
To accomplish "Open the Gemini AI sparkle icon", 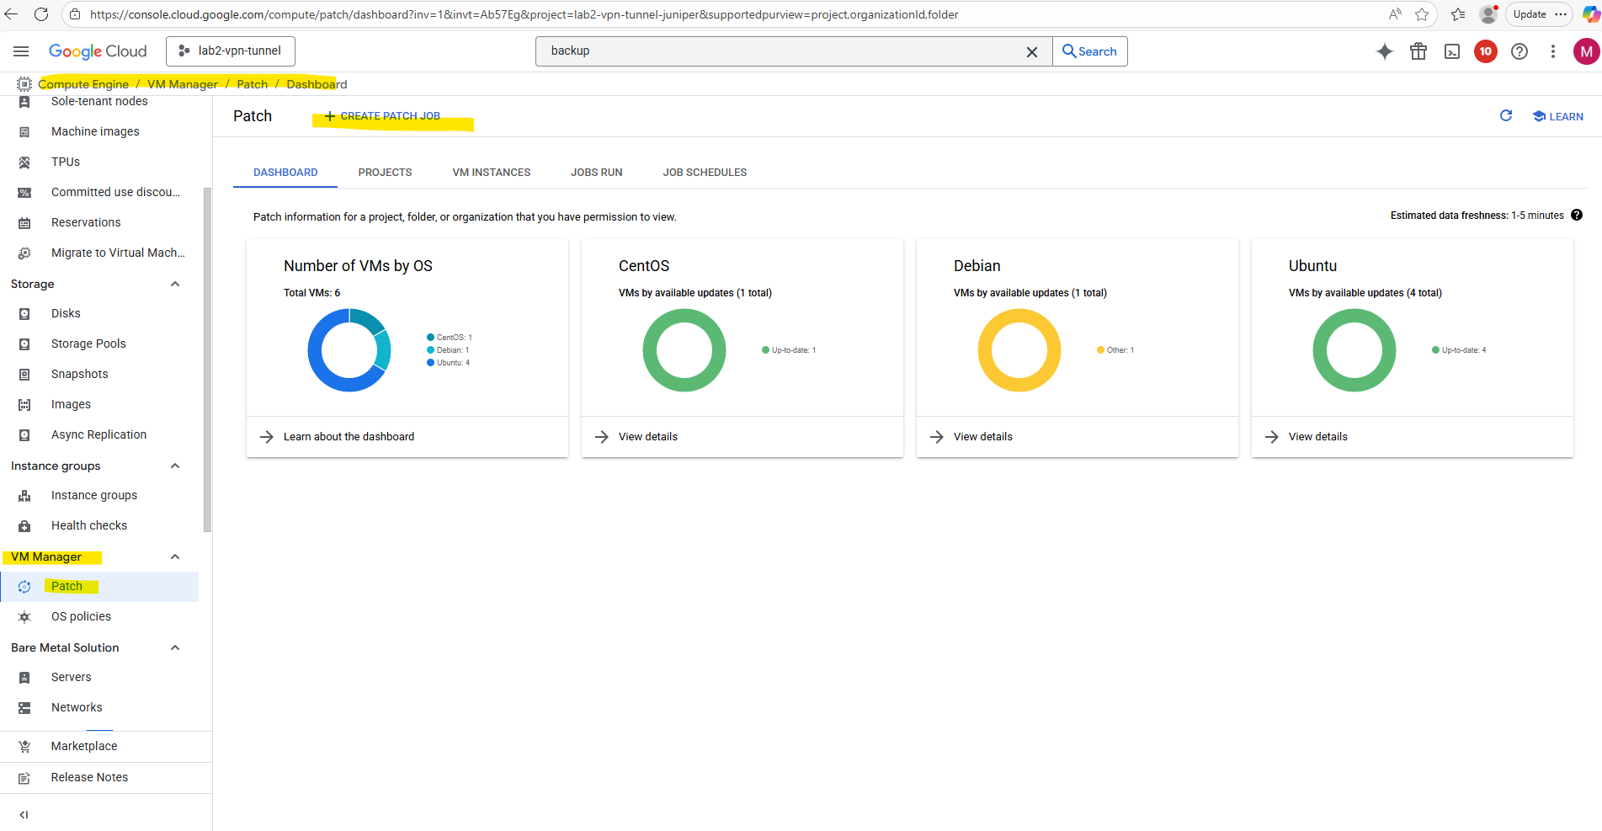I will [x=1384, y=51].
